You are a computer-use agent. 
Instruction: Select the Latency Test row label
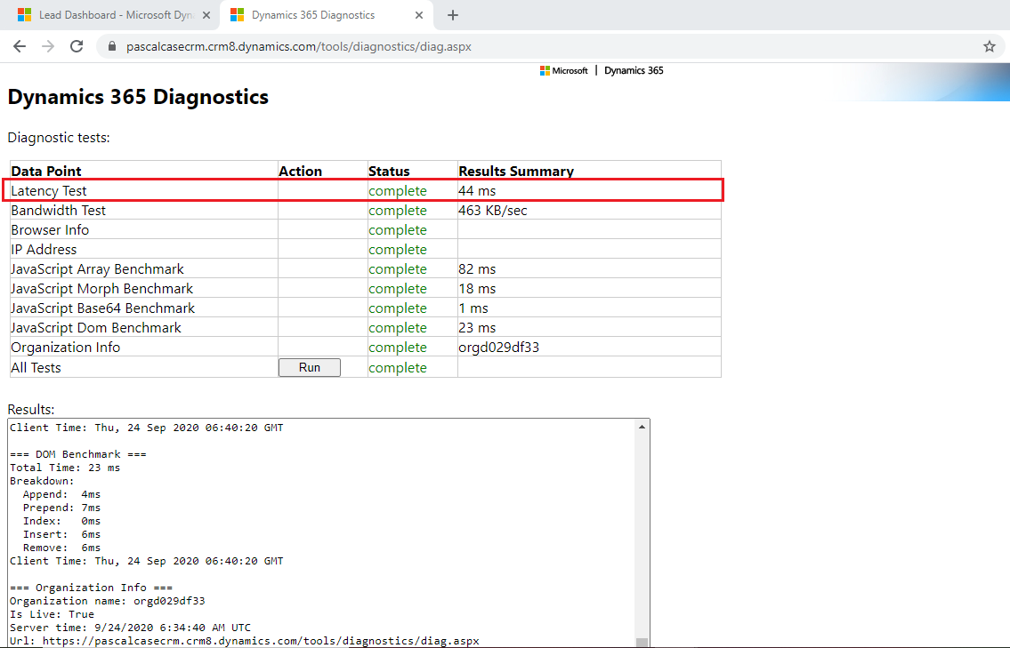49,191
